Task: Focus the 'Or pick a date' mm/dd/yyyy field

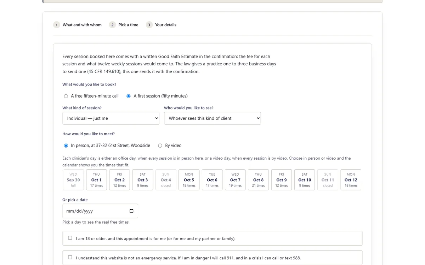Action: click(x=100, y=211)
